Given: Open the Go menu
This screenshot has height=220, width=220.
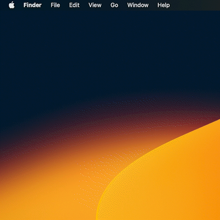Looking at the screenshot, I should pyautogui.click(x=114, y=5).
